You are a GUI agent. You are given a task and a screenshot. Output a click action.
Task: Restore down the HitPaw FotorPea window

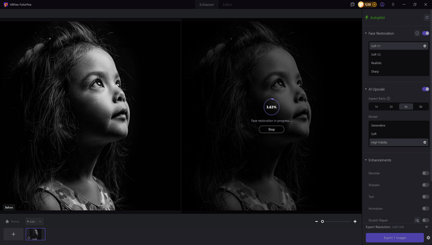click(x=415, y=4)
